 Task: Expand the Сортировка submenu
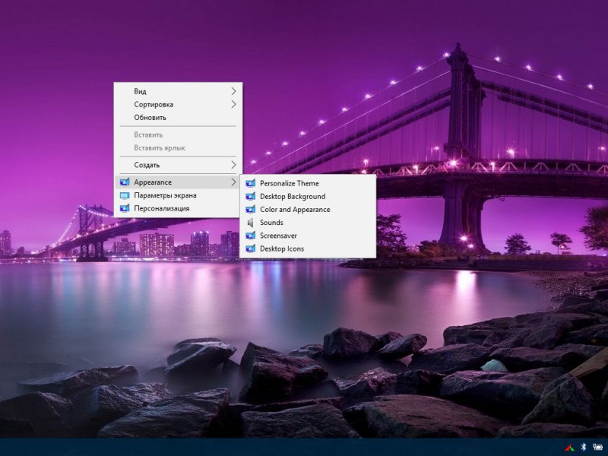[178, 104]
